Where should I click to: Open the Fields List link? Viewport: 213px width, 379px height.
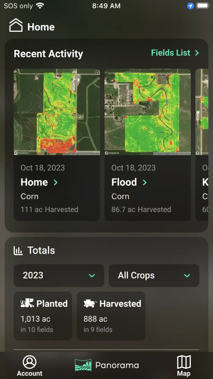coord(175,53)
